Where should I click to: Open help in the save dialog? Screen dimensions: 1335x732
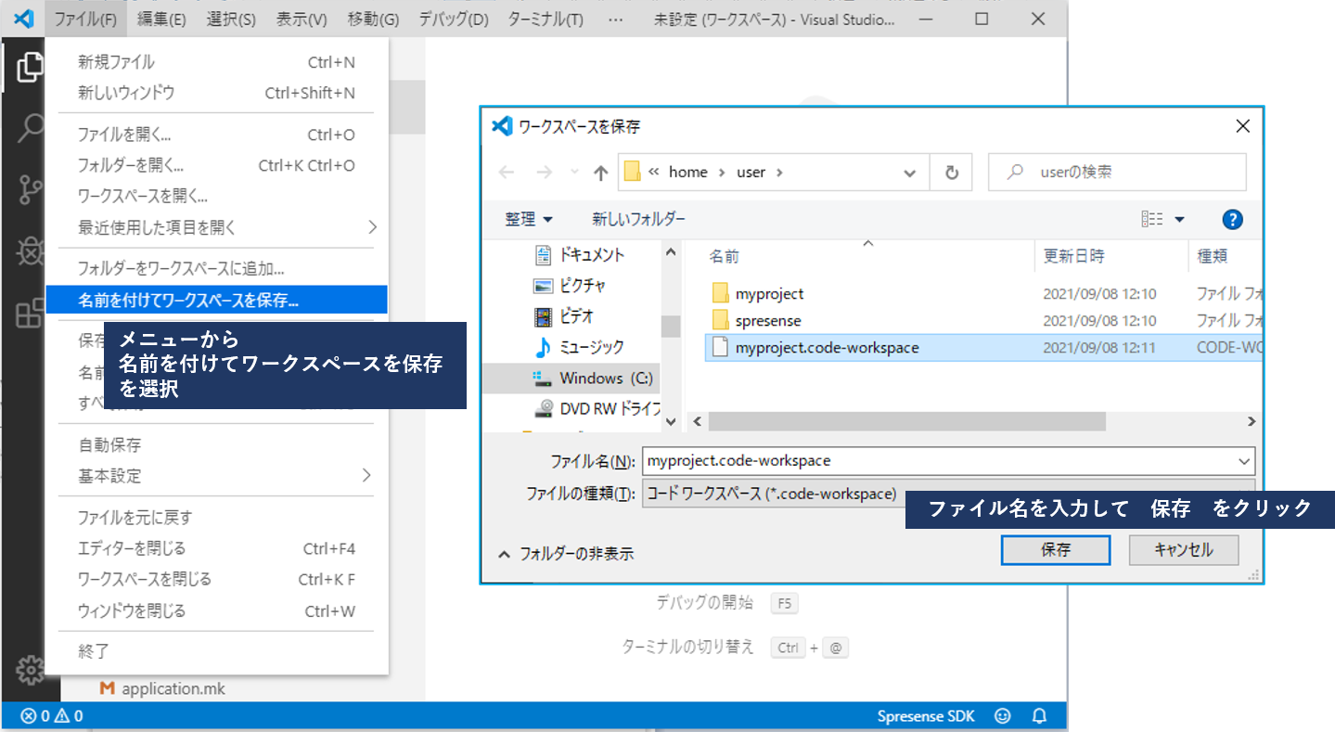1231,219
